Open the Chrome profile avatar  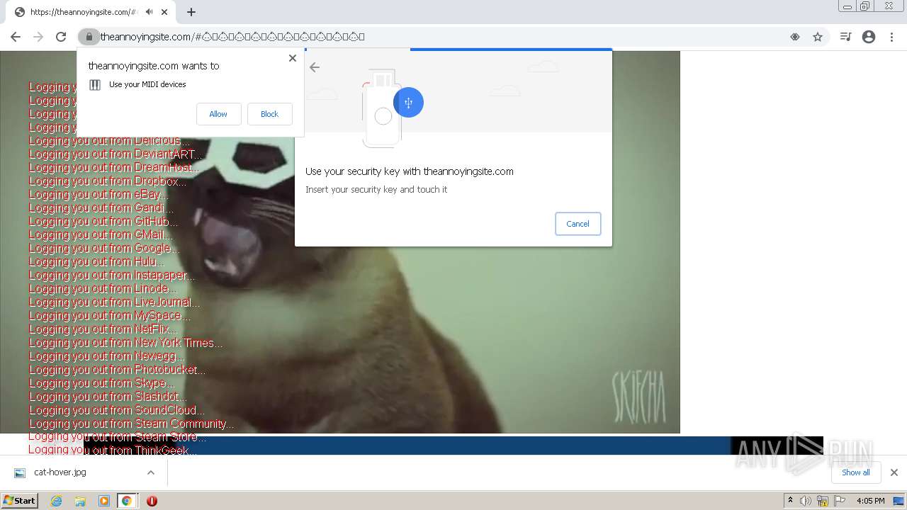[x=869, y=37]
